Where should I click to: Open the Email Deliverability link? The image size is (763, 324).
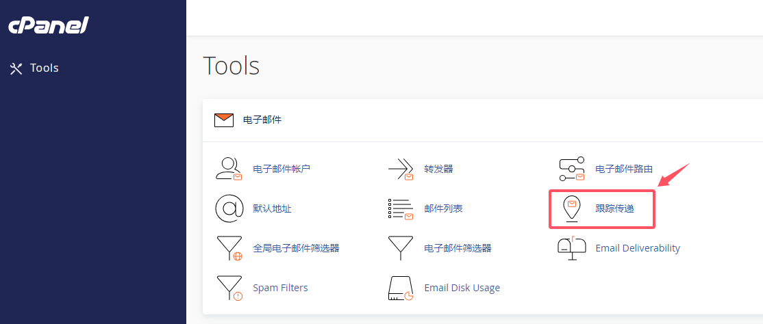click(638, 248)
